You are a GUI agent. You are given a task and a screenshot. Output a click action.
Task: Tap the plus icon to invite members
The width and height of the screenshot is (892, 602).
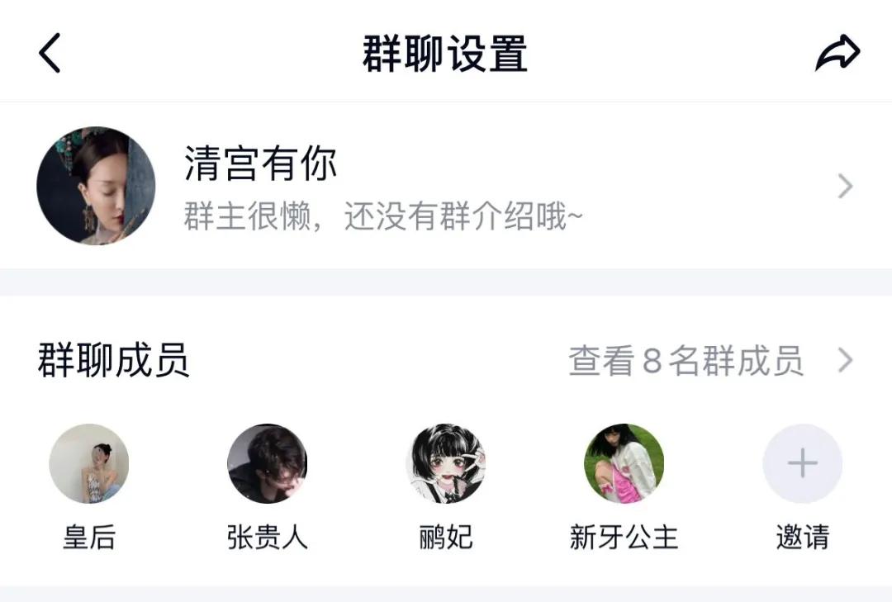802,464
